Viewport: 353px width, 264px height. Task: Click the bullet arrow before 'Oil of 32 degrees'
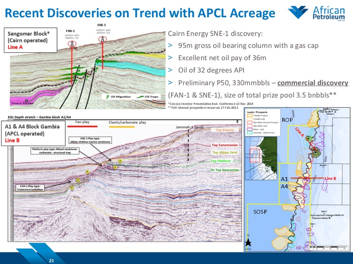click(x=170, y=70)
